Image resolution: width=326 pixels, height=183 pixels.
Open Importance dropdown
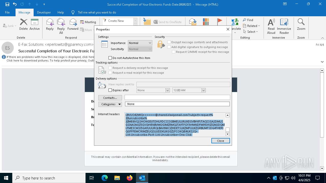pos(140,43)
